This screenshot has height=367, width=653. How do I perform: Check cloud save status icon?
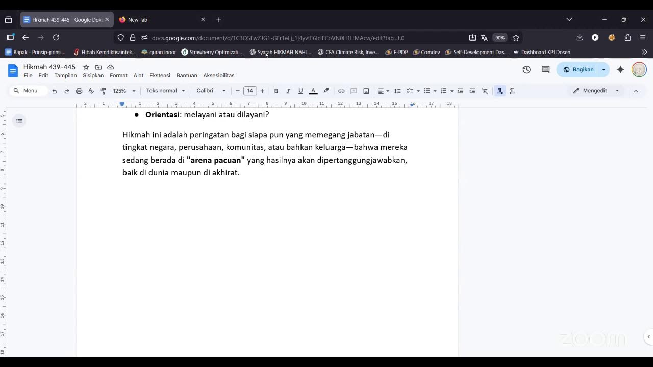coord(111,67)
